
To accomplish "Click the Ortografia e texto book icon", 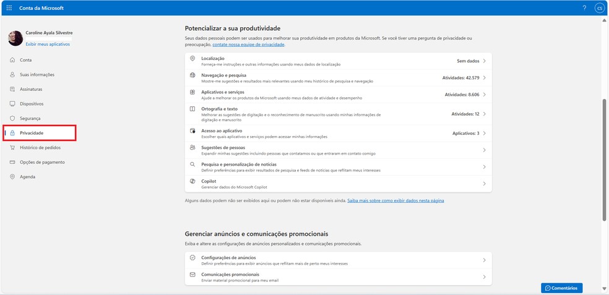I will [x=192, y=109].
